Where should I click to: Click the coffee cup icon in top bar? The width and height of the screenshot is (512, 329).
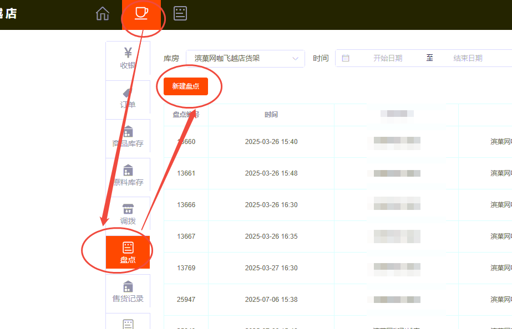point(141,13)
